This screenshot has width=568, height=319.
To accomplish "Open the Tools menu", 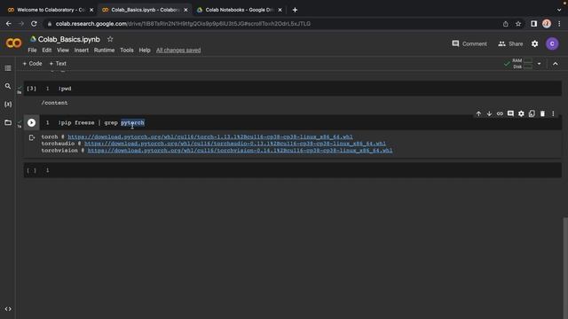I will coord(127,51).
